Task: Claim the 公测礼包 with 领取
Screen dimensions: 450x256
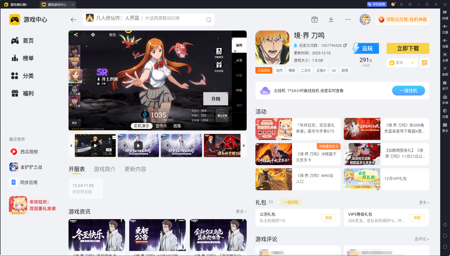Action: click(329, 218)
